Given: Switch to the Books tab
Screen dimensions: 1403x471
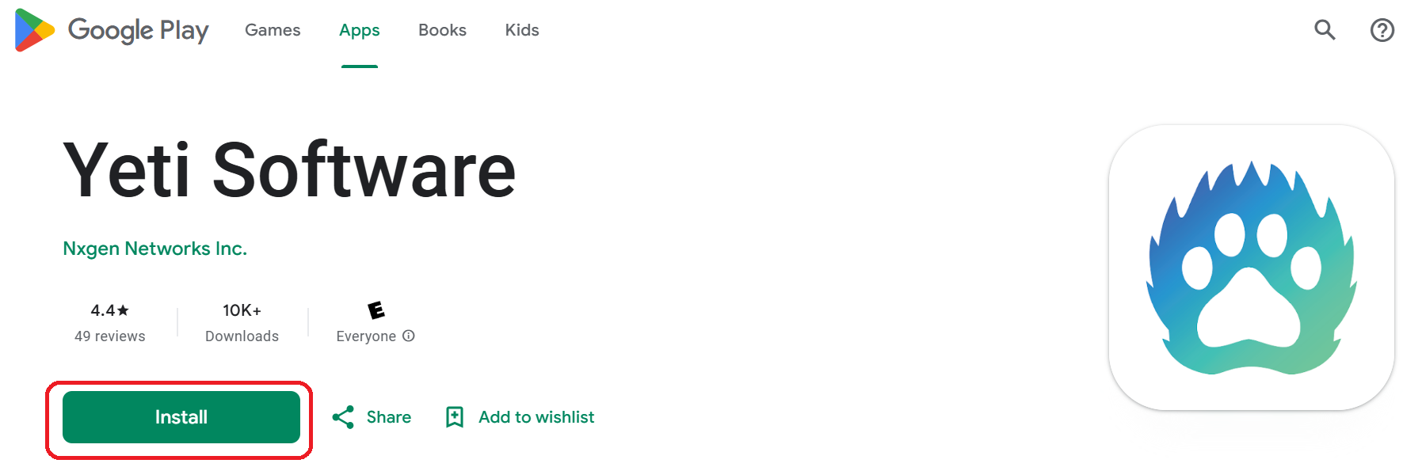Looking at the screenshot, I should pos(442,30).
